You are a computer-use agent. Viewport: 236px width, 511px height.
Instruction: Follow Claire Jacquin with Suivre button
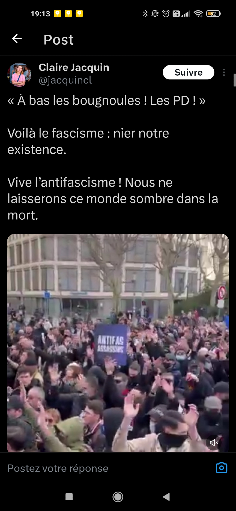pos(188,72)
